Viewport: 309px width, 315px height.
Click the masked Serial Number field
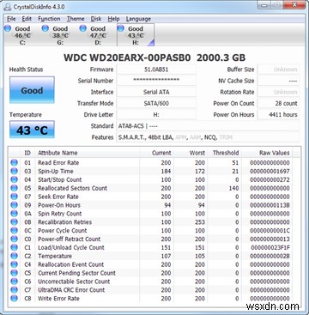[156, 81]
